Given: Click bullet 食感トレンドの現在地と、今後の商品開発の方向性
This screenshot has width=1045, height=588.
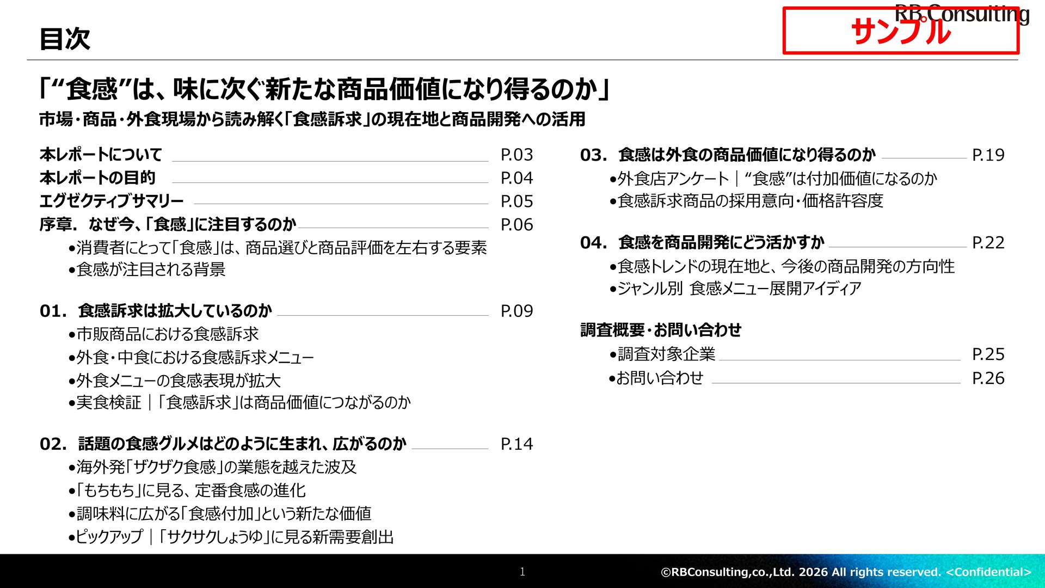Looking at the screenshot, I should [x=782, y=266].
